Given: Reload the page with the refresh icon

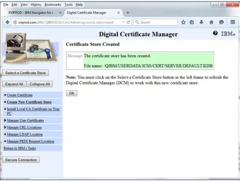Looking at the screenshot, I should point(128,22).
